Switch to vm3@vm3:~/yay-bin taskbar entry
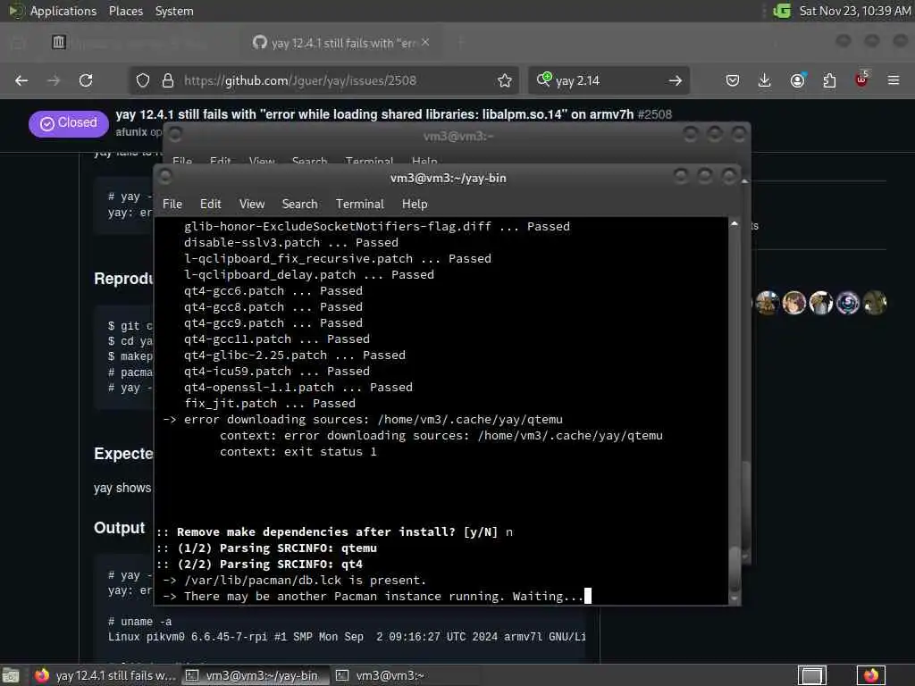Viewport: 915px width, 686px height. [255, 675]
